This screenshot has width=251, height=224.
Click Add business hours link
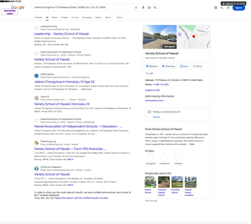[154, 100]
